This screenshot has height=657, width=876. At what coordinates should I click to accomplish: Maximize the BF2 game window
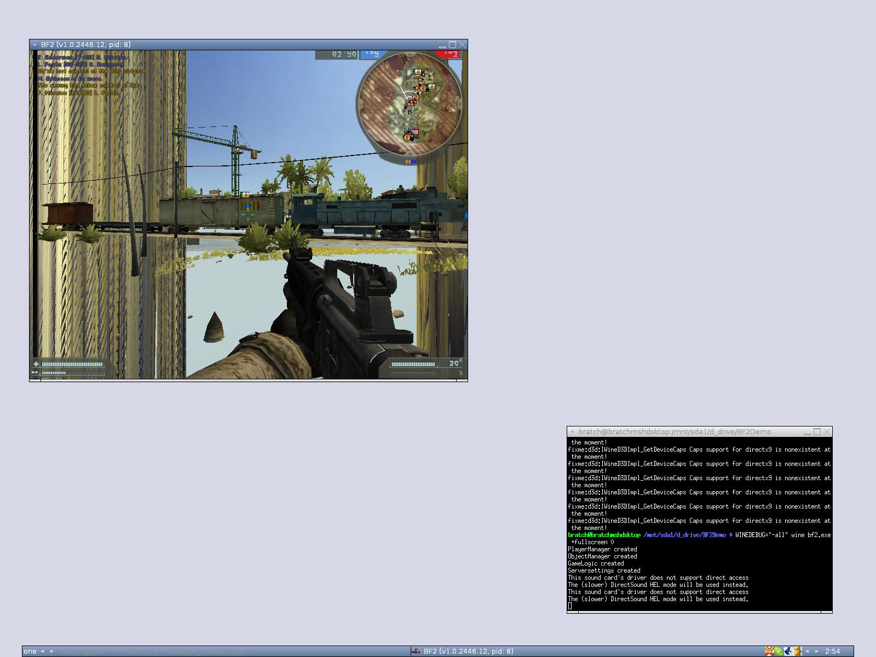pyautogui.click(x=452, y=45)
